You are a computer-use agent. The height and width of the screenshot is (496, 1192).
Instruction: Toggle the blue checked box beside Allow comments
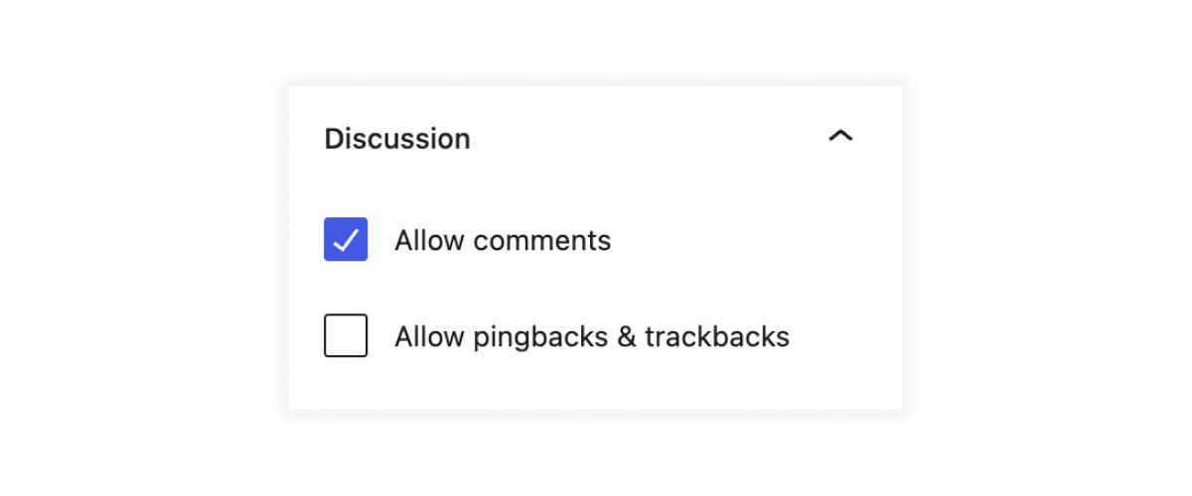point(346,239)
